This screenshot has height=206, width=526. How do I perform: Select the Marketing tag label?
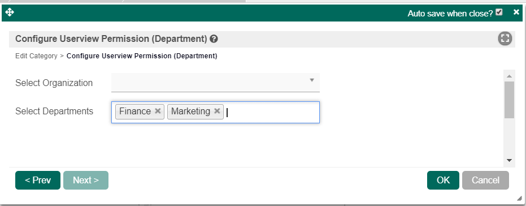click(x=190, y=111)
